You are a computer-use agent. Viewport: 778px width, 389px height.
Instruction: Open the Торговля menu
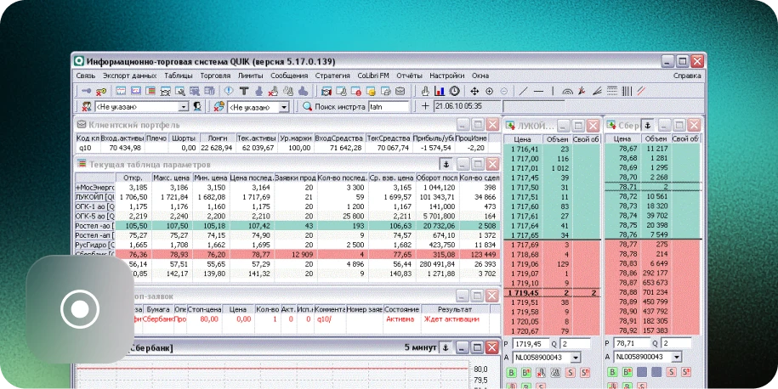tap(213, 76)
